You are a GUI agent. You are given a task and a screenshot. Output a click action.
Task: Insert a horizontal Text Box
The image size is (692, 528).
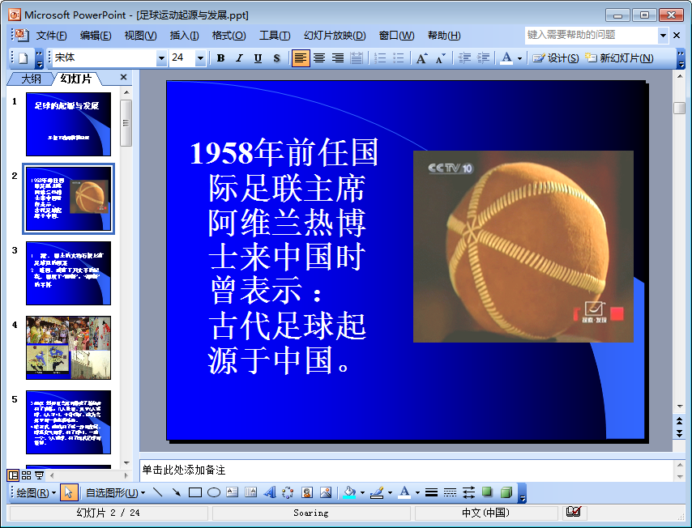point(232,492)
